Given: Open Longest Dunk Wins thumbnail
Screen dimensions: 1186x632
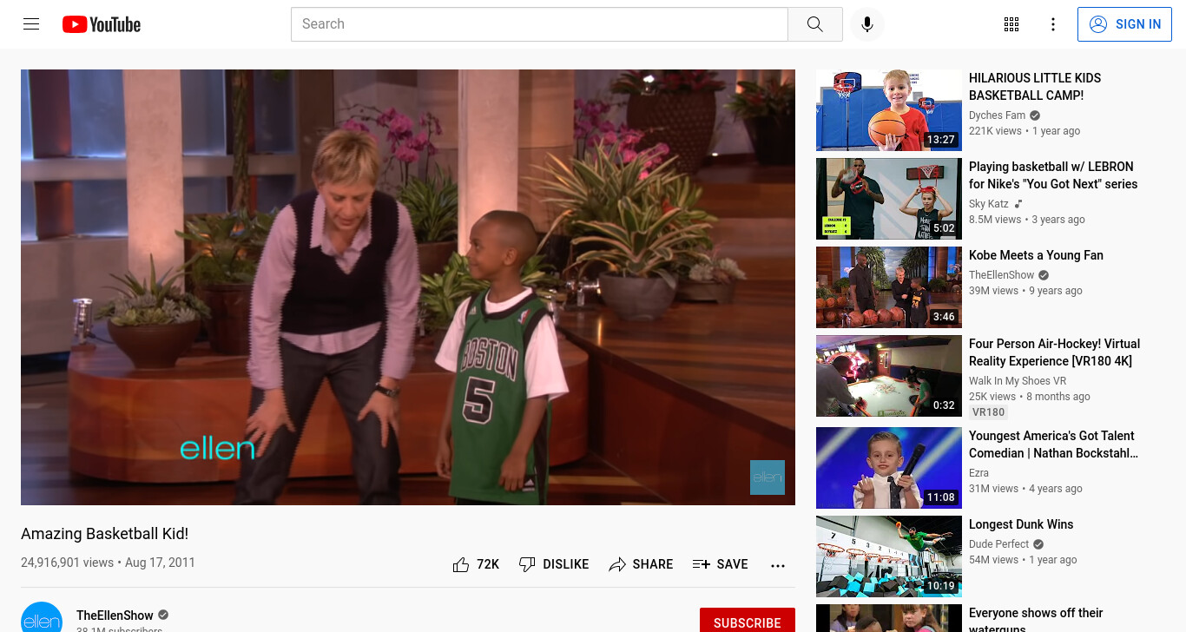Looking at the screenshot, I should pos(889,556).
